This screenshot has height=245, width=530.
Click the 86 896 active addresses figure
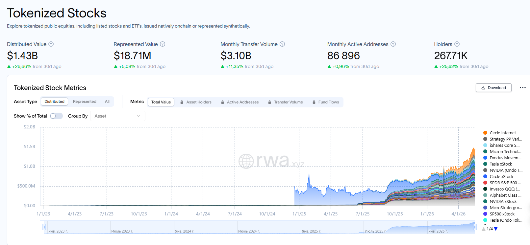pos(343,56)
